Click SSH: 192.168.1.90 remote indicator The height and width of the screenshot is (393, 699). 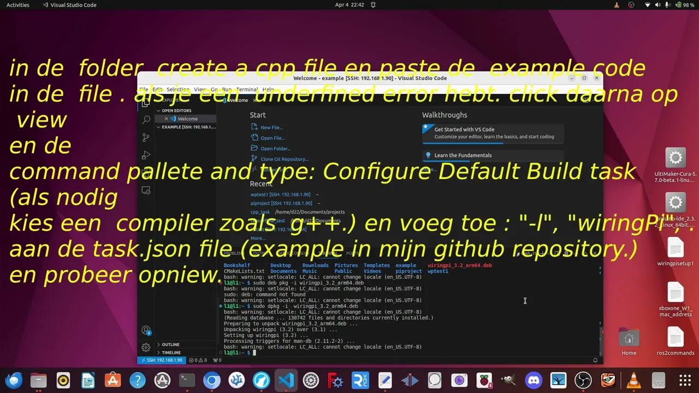[x=161, y=360]
